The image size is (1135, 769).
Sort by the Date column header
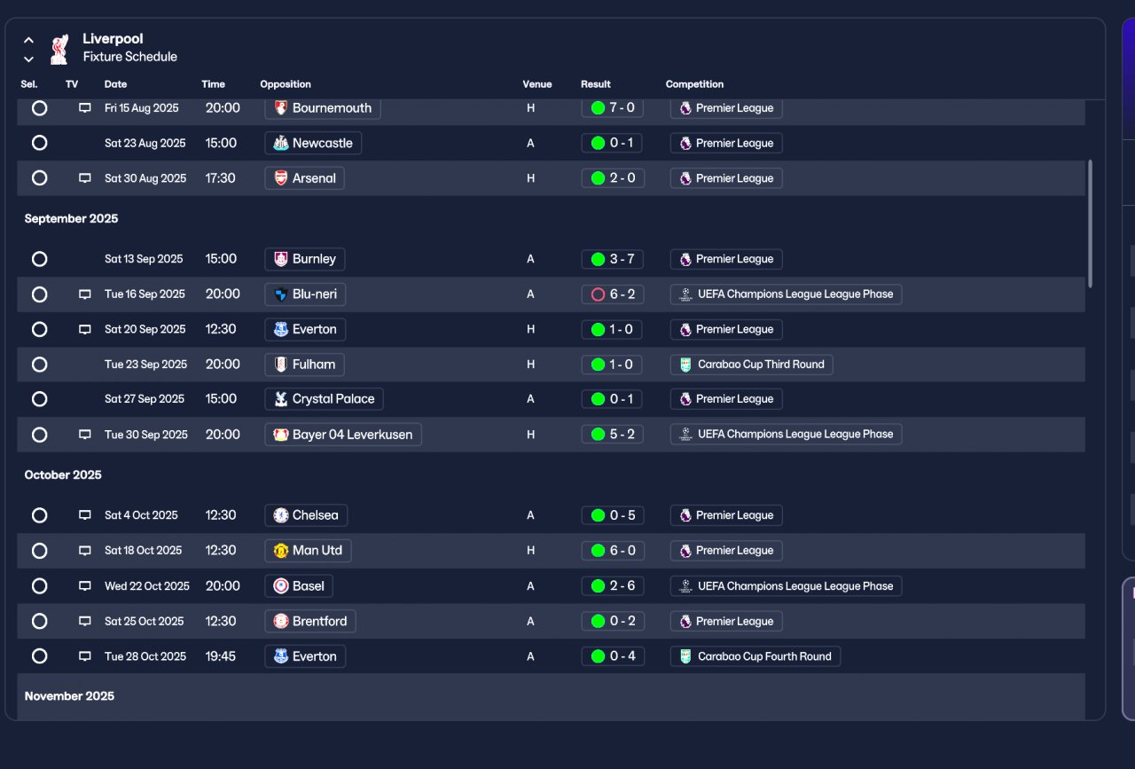click(115, 84)
